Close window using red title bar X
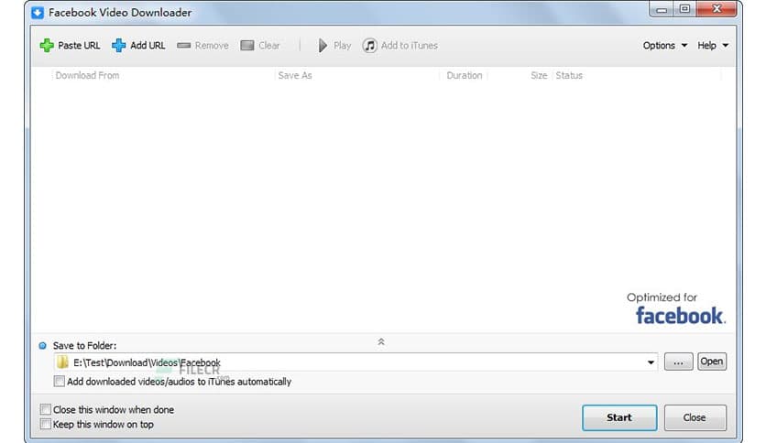Viewport: 766px width, 443px height. 717,9
